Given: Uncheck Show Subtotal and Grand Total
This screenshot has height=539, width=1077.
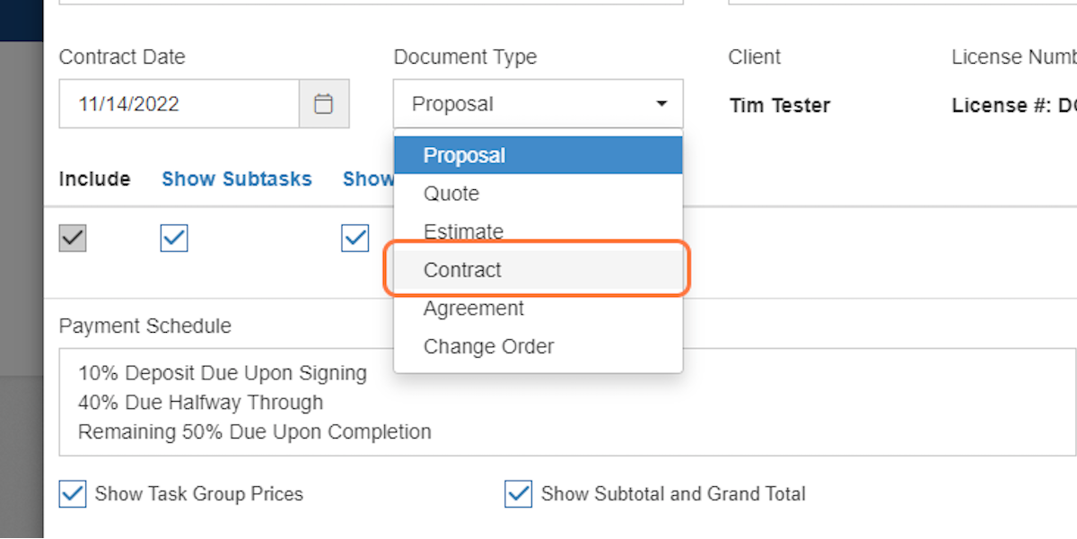Looking at the screenshot, I should tap(518, 493).
